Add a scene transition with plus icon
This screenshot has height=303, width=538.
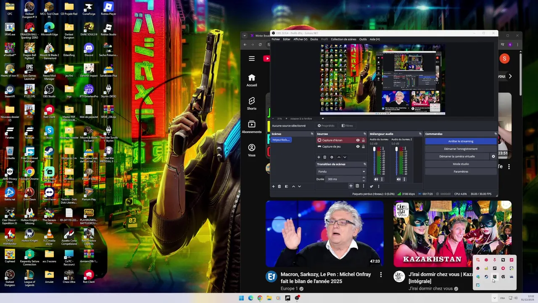(x=351, y=186)
